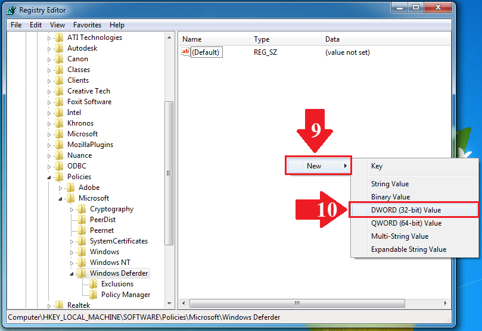Click the Creative Tech folder icon
The image size is (482, 331).
(x=60, y=91)
